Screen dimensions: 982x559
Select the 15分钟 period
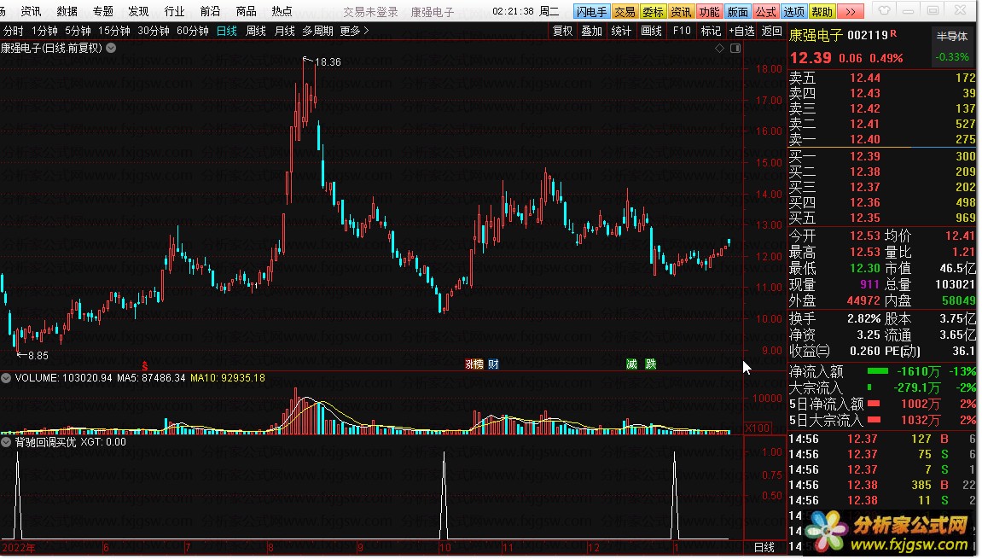click(114, 31)
